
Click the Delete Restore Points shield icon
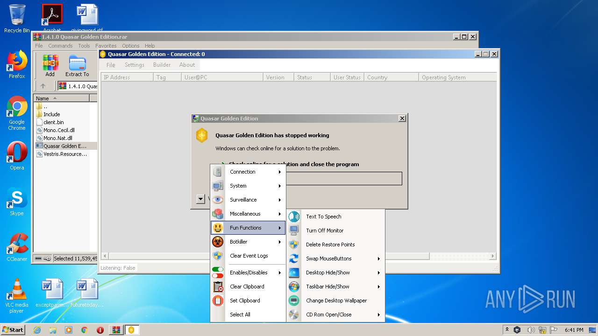click(x=294, y=245)
